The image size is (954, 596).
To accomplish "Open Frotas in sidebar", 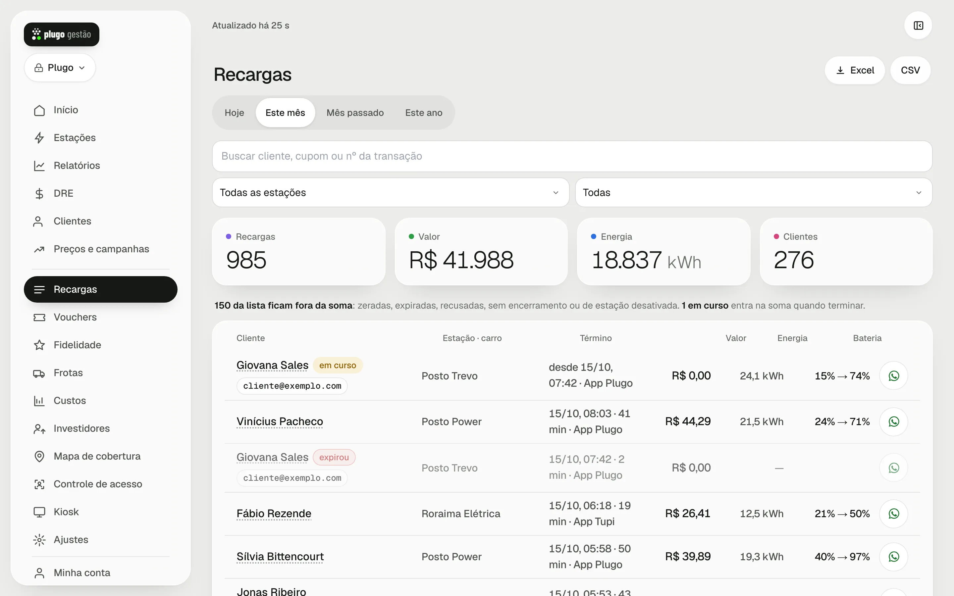I will coord(100,373).
